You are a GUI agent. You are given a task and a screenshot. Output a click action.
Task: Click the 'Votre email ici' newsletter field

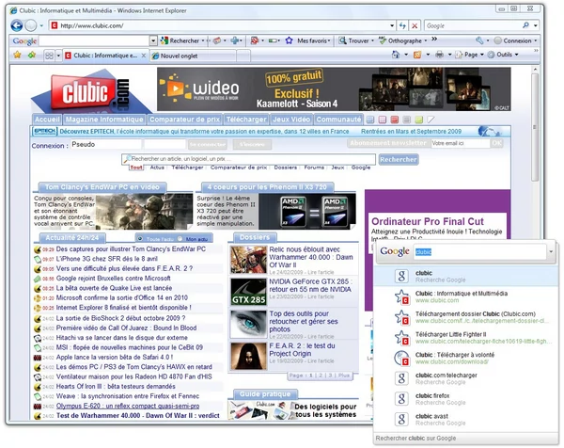pos(461,143)
